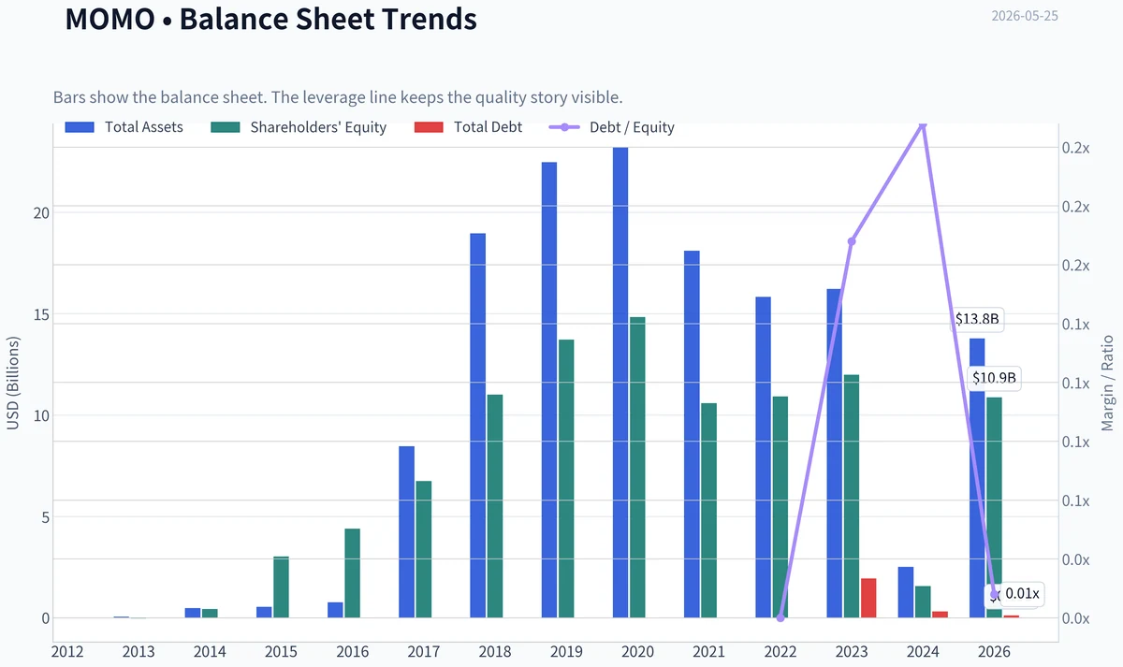Click the green Shareholders' Equity legend swatch

tap(225, 127)
